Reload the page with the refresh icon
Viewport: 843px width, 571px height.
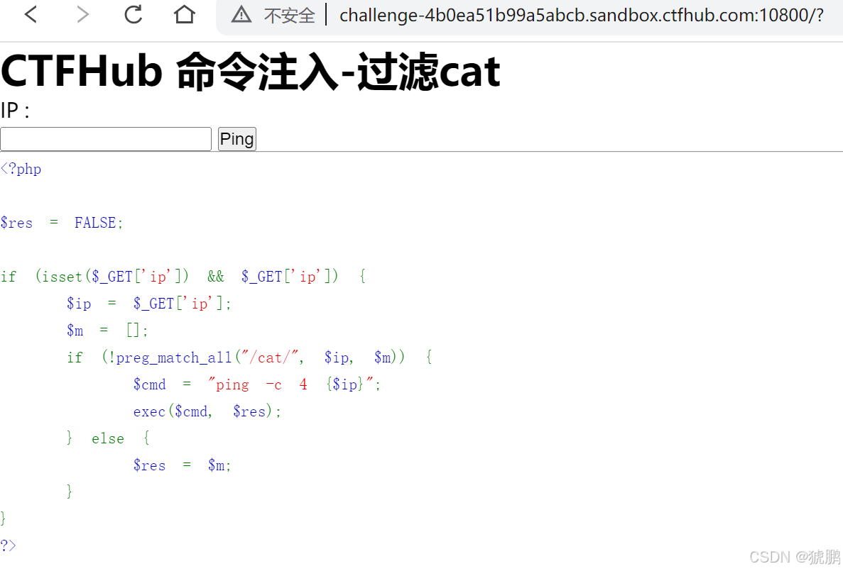(133, 14)
